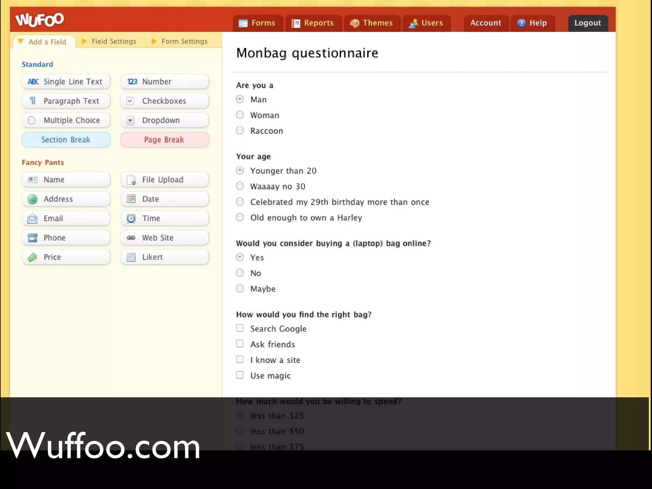The image size is (652, 489).
Task: Tick the I know a site checkbox
Action: [x=240, y=359]
